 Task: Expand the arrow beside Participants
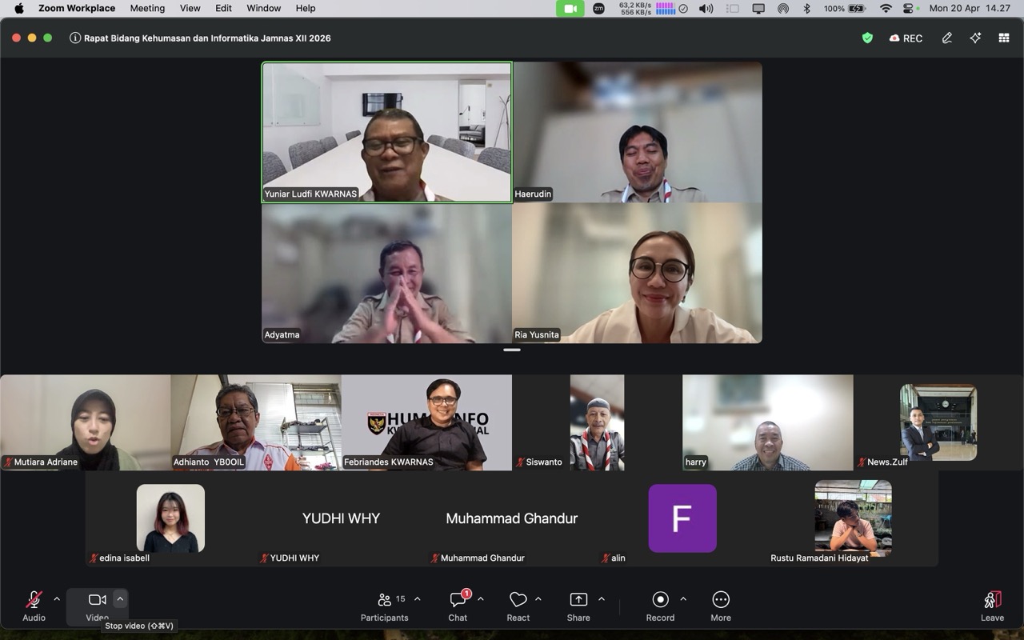(x=417, y=598)
